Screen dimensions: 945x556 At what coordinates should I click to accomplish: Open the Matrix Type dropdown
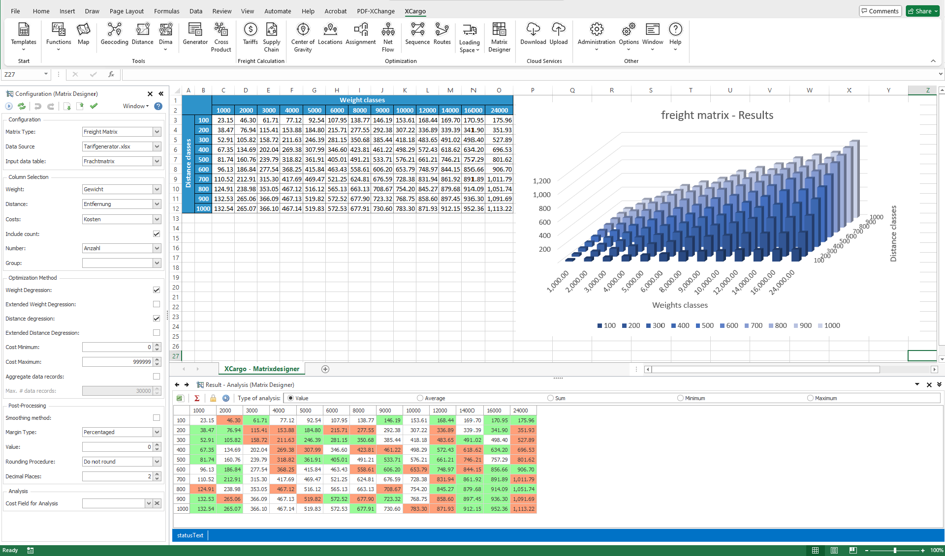pos(156,132)
